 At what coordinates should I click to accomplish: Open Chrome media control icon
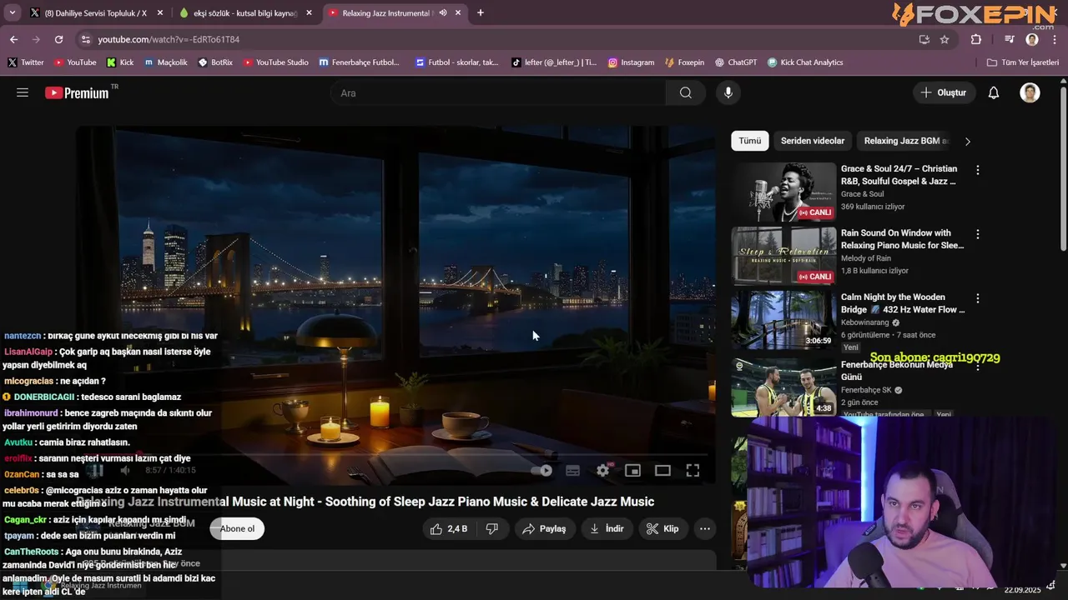1010,39
